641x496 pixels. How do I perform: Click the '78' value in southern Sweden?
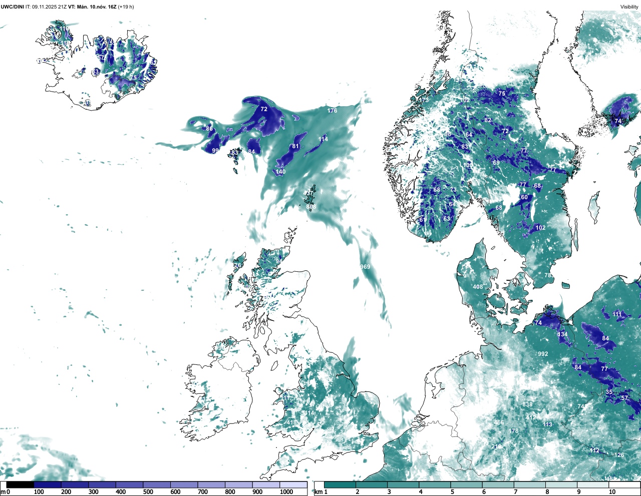pos(548,275)
